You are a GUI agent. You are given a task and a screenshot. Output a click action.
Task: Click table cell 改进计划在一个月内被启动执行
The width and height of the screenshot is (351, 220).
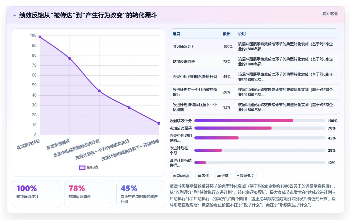tap(195, 92)
